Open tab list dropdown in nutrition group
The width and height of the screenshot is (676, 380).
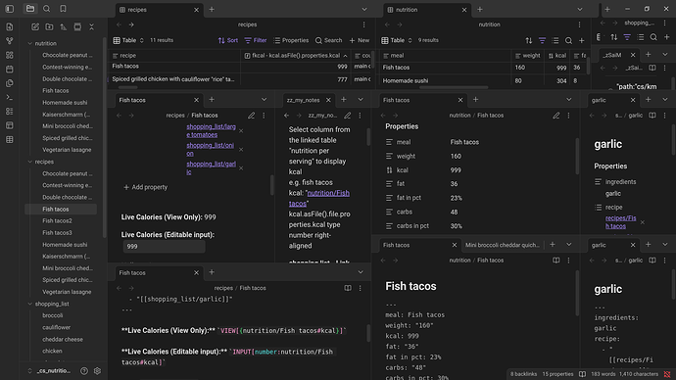(580, 10)
